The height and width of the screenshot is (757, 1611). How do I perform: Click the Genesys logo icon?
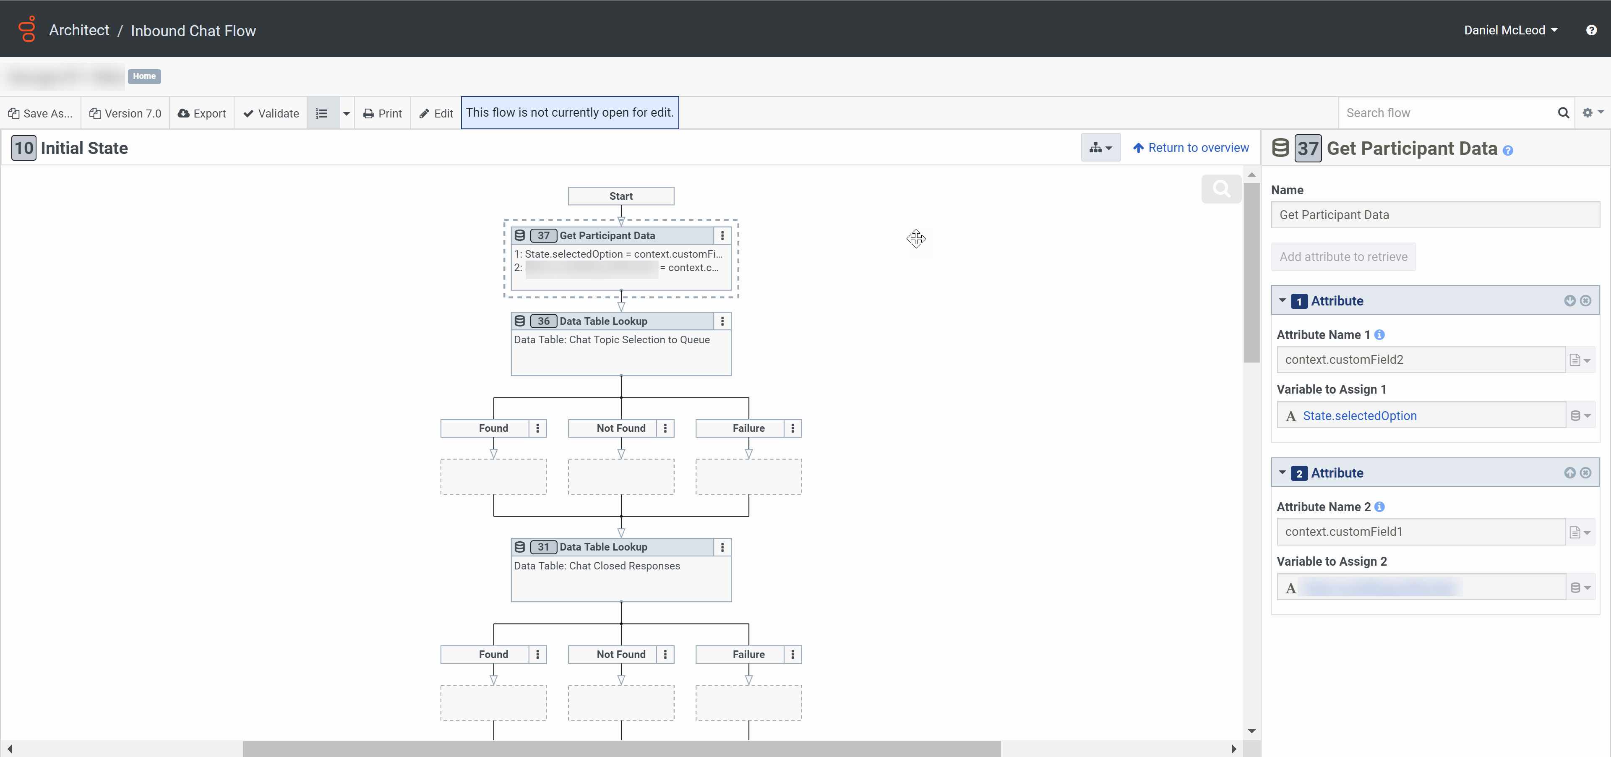click(x=27, y=29)
